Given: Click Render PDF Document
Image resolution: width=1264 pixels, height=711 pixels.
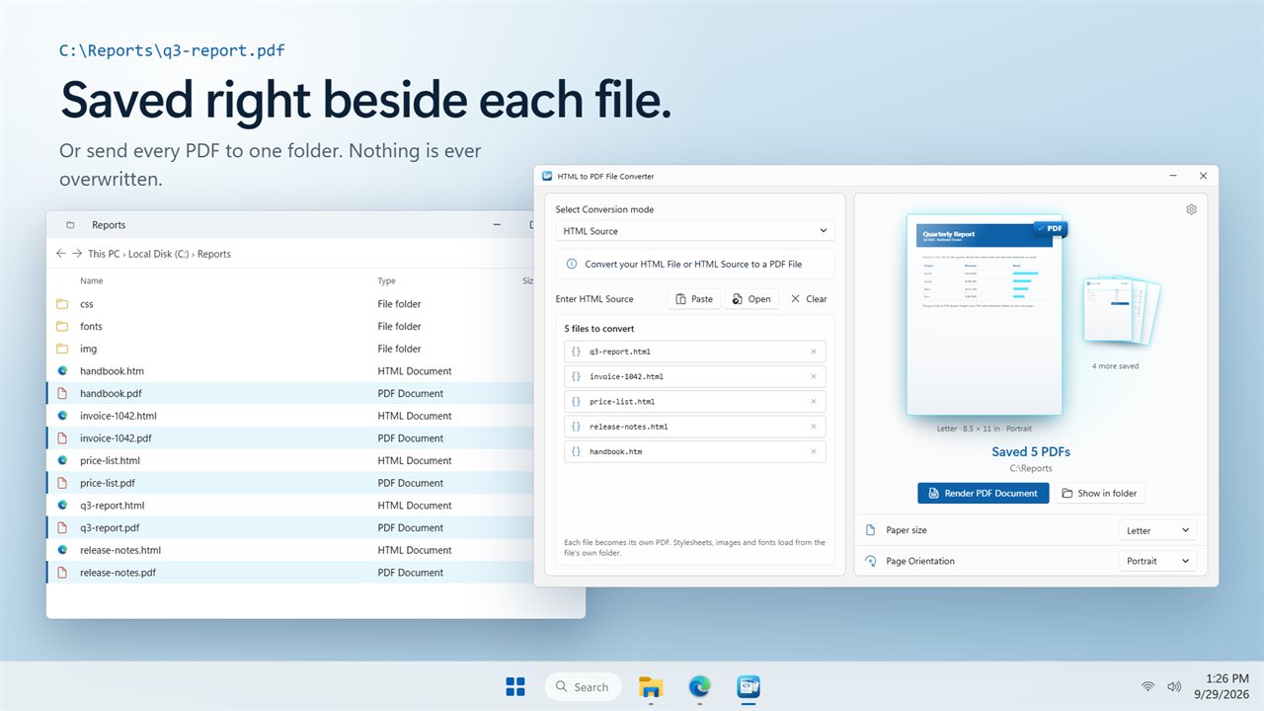Looking at the screenshot, I should 984,493.
